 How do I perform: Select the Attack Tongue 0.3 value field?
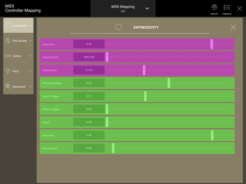(x=89, y=96)
